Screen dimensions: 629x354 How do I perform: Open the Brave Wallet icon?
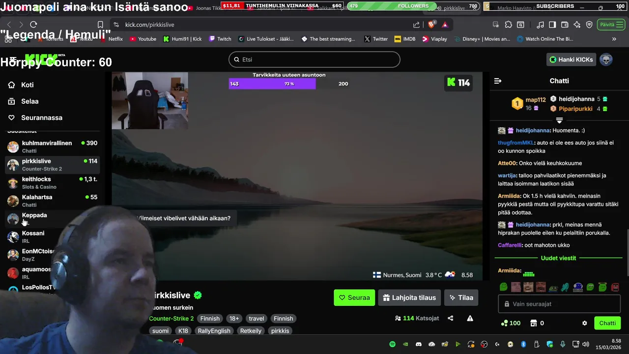[565, 25]
